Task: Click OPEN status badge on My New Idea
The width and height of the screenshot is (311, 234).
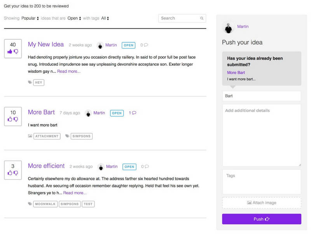Action: [x=129, y=45]
